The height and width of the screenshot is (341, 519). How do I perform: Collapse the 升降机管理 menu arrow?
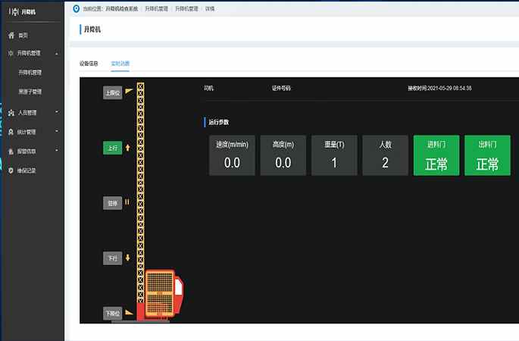57,54
